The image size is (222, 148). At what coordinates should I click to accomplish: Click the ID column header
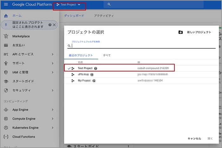tap(139, 62)
